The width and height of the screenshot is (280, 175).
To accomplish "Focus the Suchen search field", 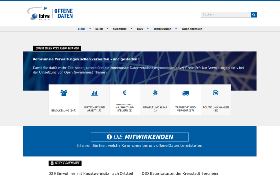I will pyautogui.click(x=226, y=14).
